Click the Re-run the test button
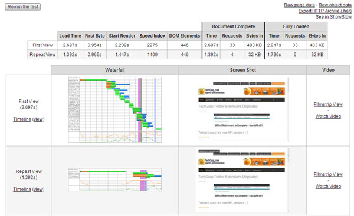 click(x=23, y=6)
